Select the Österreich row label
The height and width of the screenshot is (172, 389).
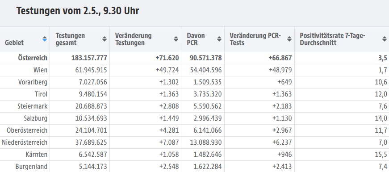(x=33, y=58)
